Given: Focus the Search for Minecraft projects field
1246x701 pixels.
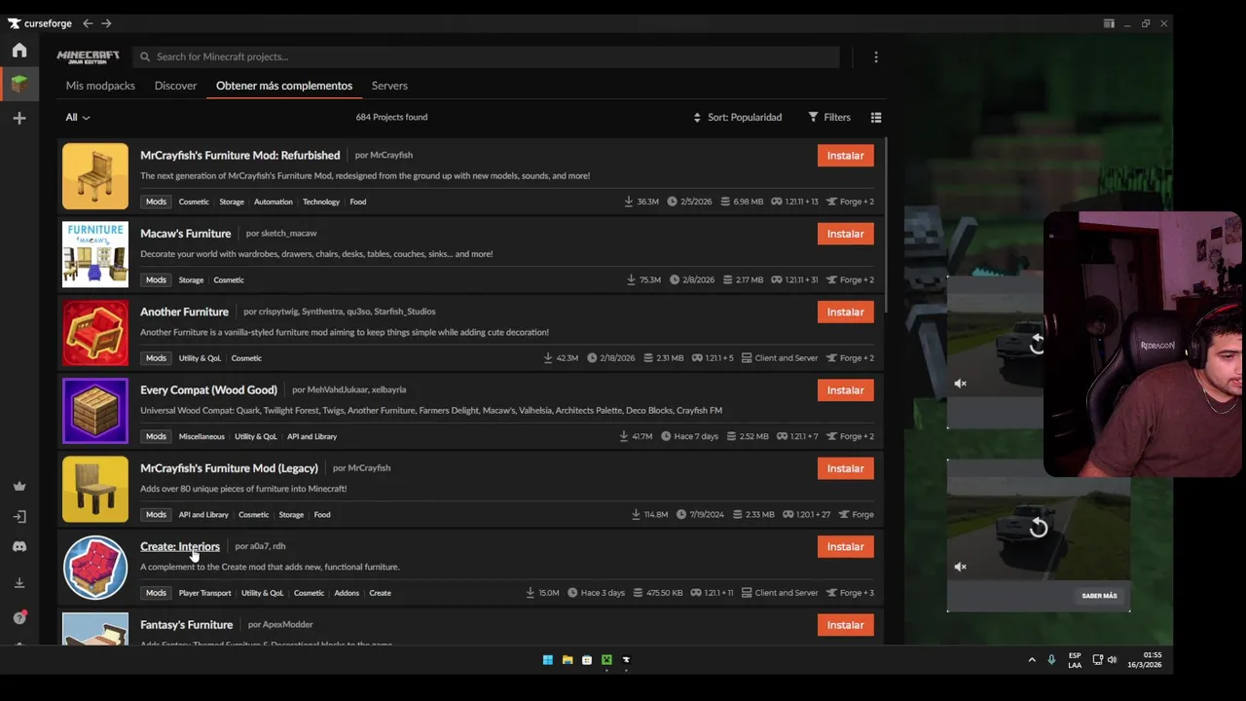Looking at the screenshot, I should point(487,56).
